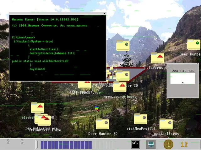
Task: Switch to tab 3 in the taskbar
Action: pos(22,142)
